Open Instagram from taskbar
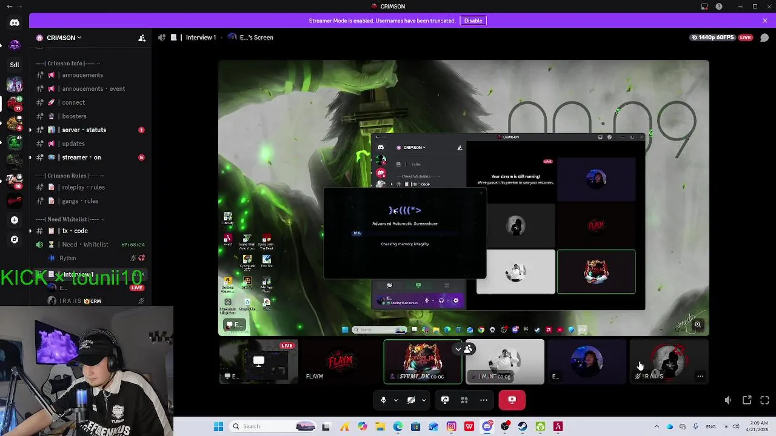This screenshot has height=436, width=776. point(451,426)
